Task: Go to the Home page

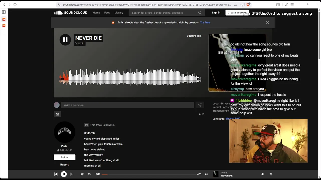Action: click(x=96, y=13)
